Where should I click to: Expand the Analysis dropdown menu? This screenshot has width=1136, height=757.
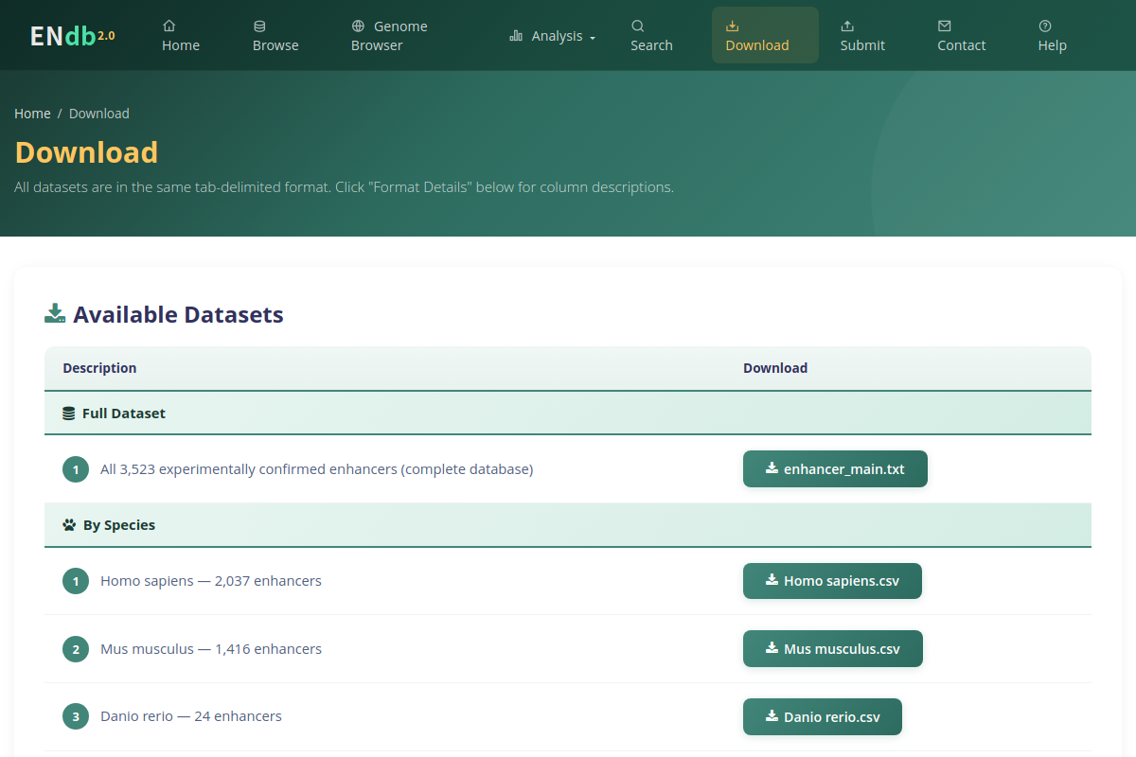click(553, 36)
